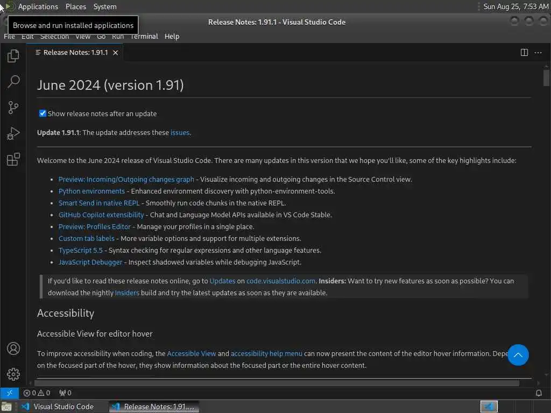Open the Insiders download link
Viewport: 551px width, 413px height.
tap(127, 293)
